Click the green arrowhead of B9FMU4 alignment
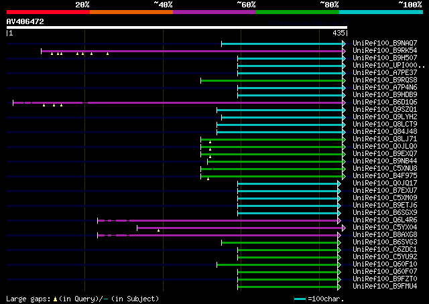The height and width of the screenshot is (304, 429). [x=339, y=287]
